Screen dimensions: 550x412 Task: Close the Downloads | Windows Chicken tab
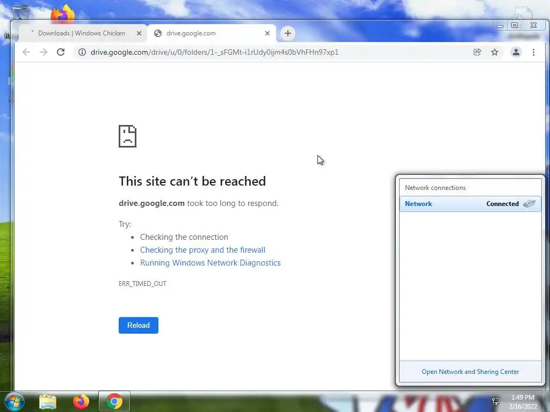[139, 33]
